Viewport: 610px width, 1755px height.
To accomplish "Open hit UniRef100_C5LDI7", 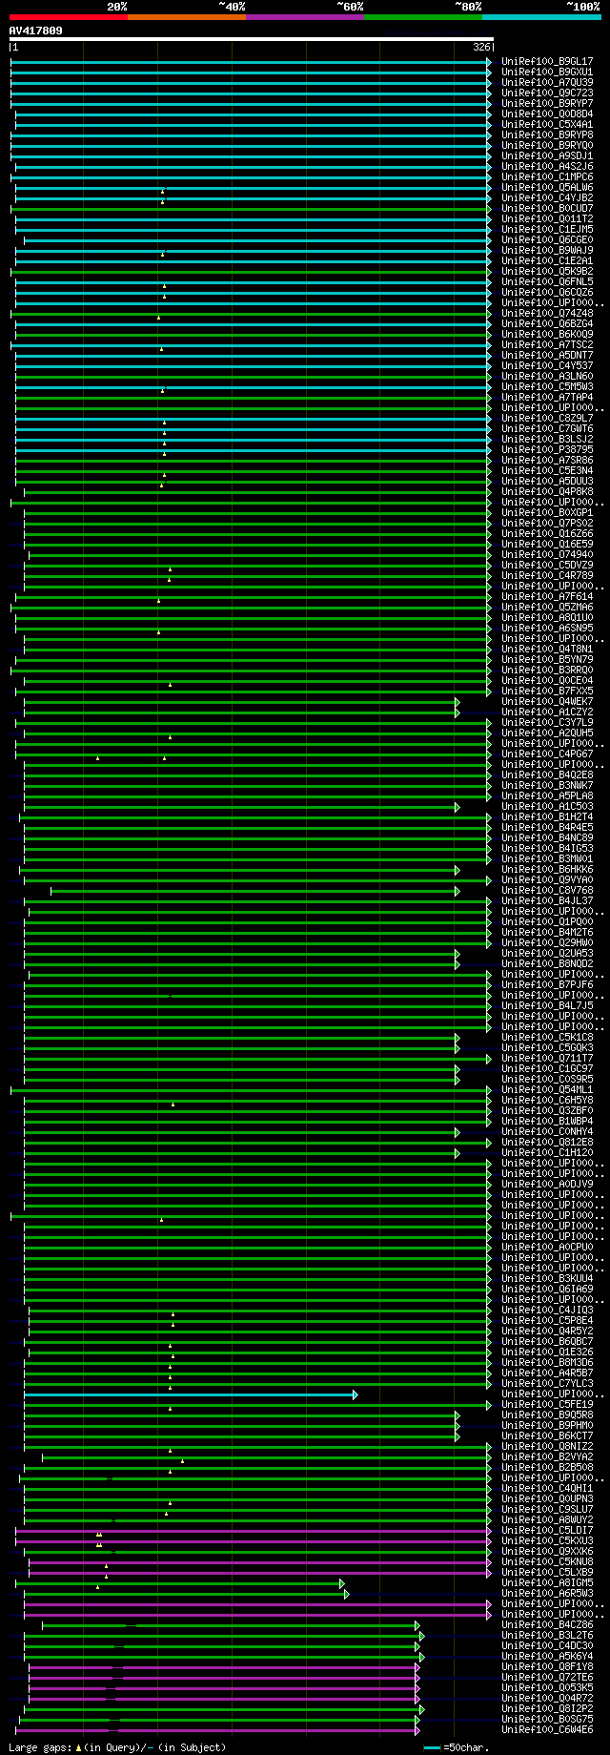I will tap(547, 1530).
